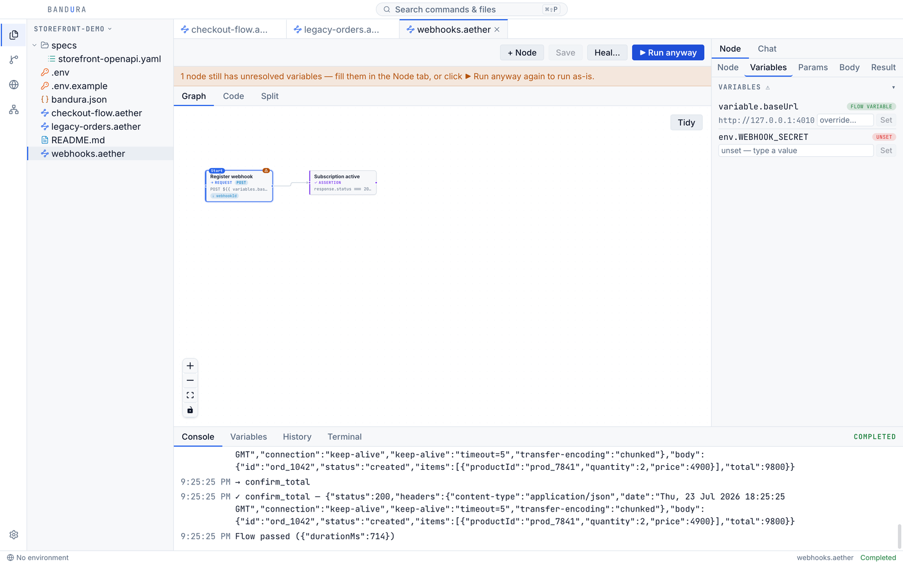Zoom in on the graph canvas
Image resolution: width=903 pixels, height=564 pixels.
(x=190, y=366)
